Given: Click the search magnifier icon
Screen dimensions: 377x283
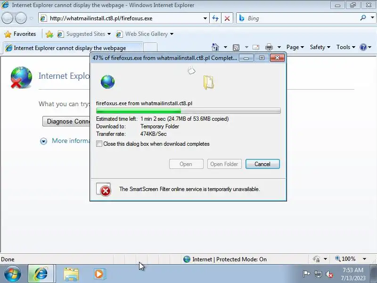Looking at the screenshot, I should 363,18.
